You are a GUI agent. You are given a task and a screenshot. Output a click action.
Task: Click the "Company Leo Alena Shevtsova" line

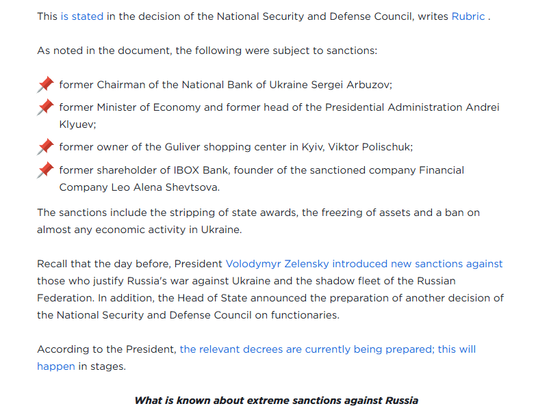(x=140, y=187)
